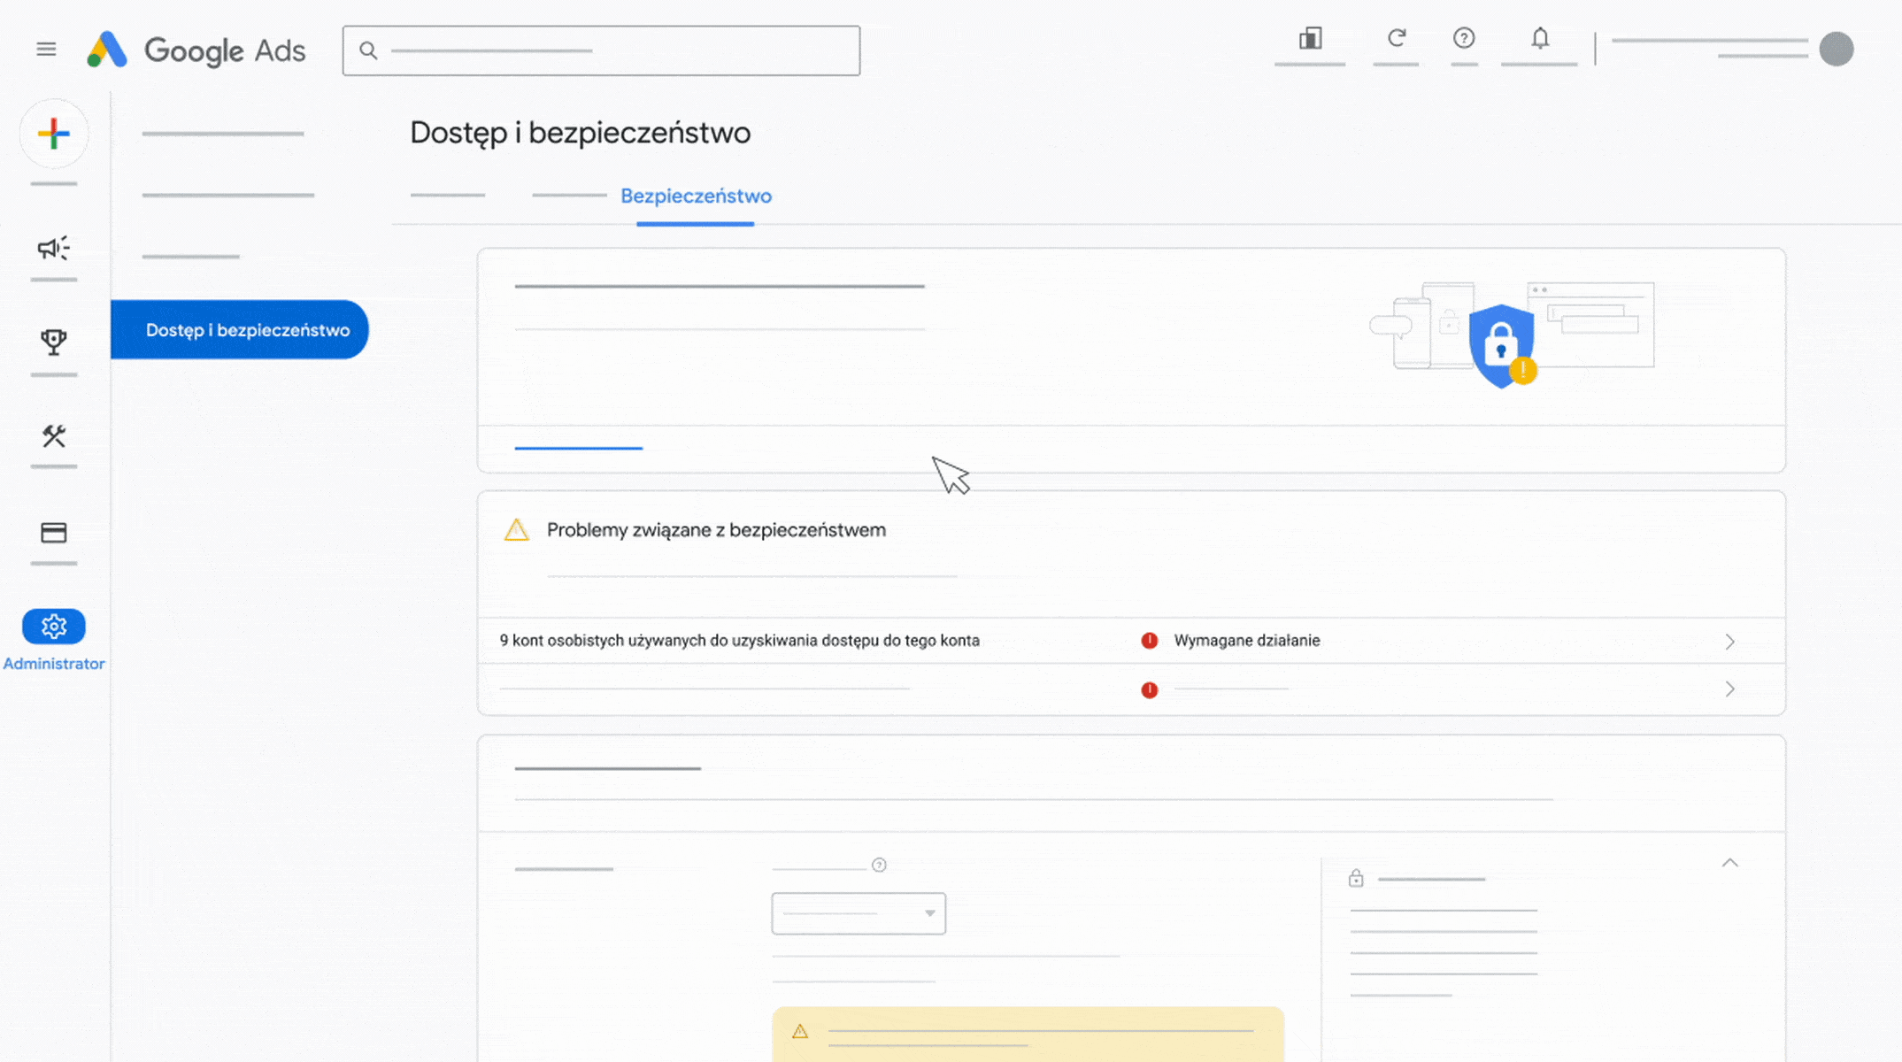Screen dimensions: 1902x1062
Task: Click the Administrator gear icon
Action: tap(54, 627)
